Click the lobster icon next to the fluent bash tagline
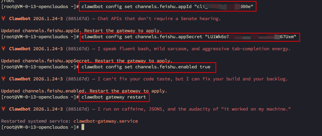Screen dimensions: 322x136 4,49
